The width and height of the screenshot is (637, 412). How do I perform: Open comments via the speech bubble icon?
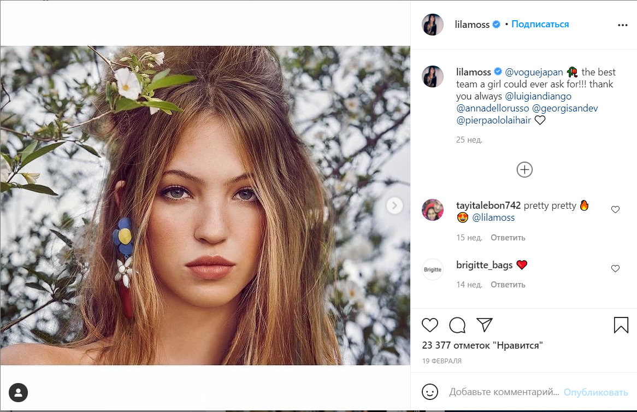[x=457, y=325]
